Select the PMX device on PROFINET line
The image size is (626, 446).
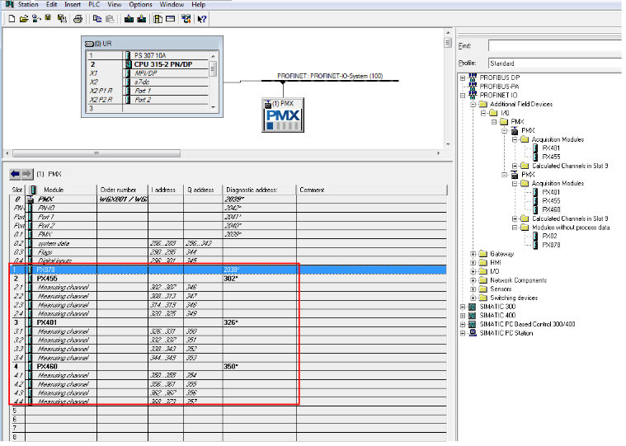point(283,115)
